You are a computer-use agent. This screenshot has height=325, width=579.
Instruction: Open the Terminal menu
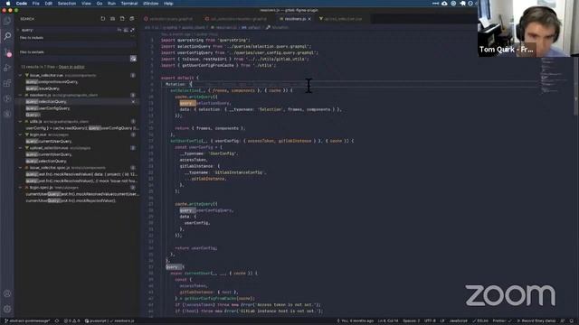(129, 4)
